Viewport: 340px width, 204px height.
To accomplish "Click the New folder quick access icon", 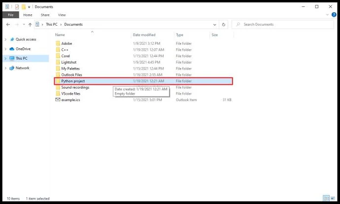I will point(24,7).
